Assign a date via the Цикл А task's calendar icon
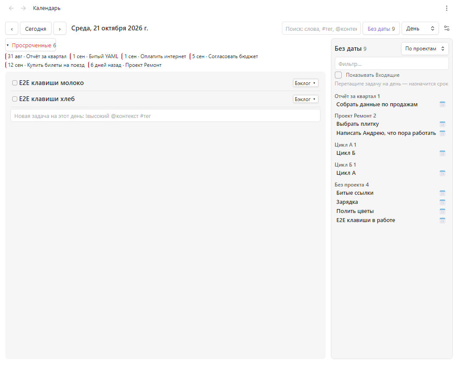 [x=442, y=173]
